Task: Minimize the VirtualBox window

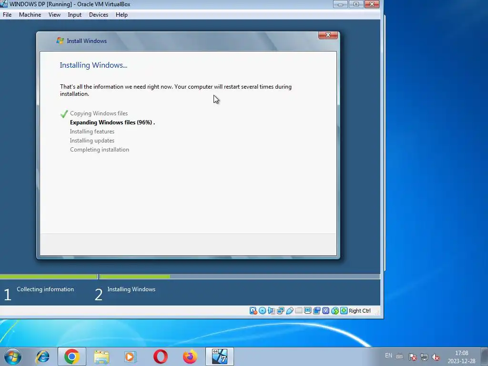Action: point(340,4)
